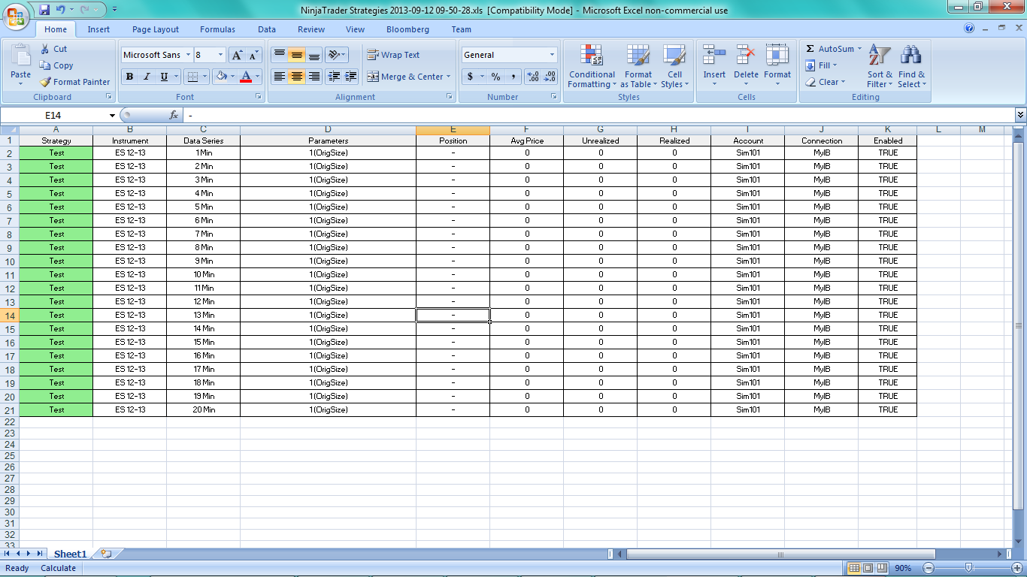The width and height of the screenshot is (1027, 577).
Task: Copy the selected cell
Action: pyautogui.click(x=56, y=65)
